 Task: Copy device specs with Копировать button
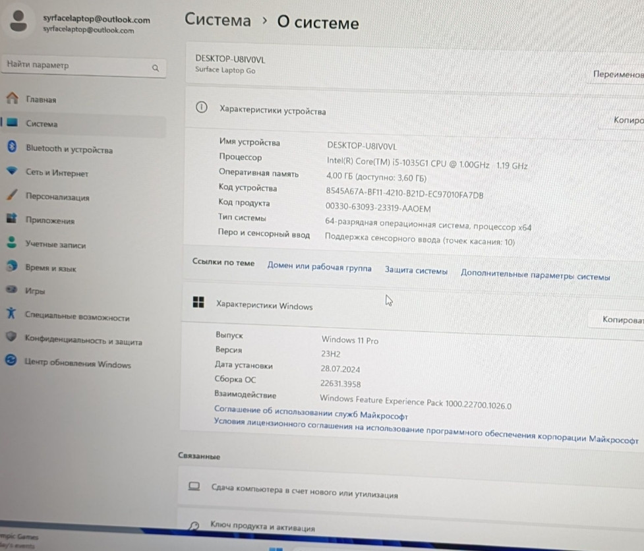pos(626,121)
